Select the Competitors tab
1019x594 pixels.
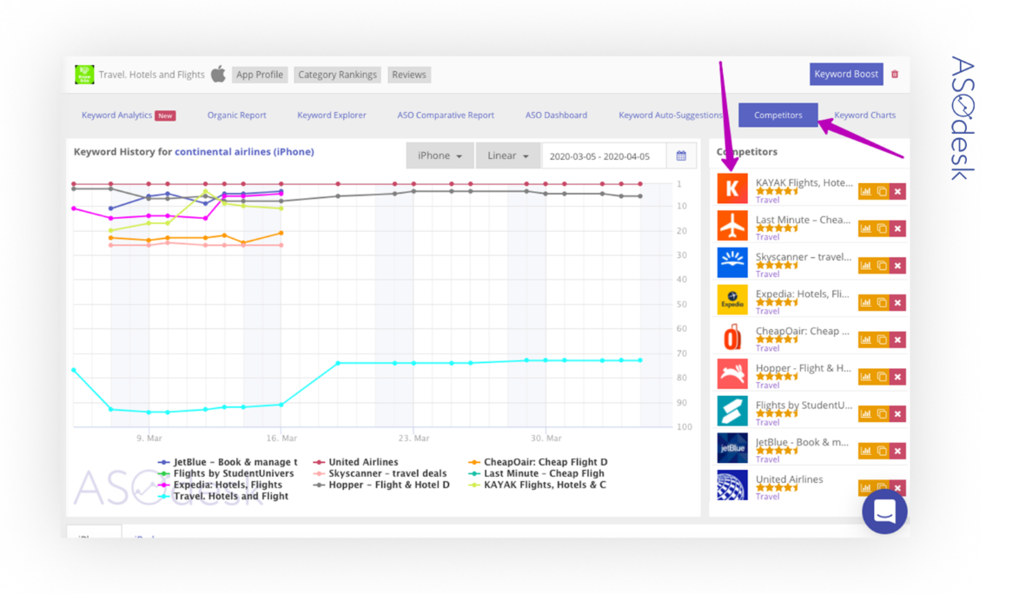pyautogui.click(x=777, y=115)
